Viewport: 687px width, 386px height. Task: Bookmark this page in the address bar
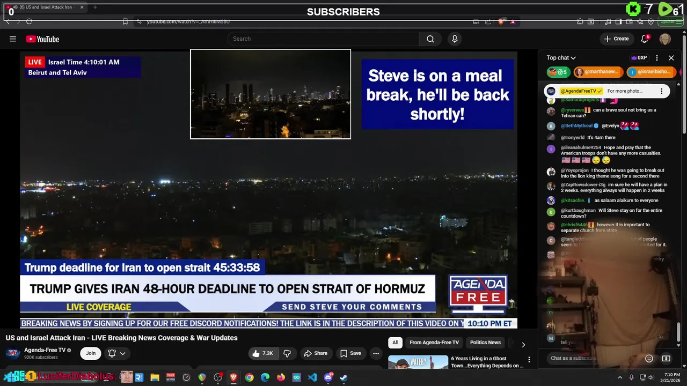tap(125, 21)
